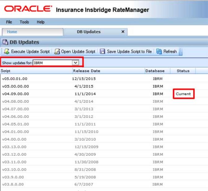Viewport: 208px width, 191px height.
Task: Click IBRM database cell for v05.00.01.00
Action: [x=157, y=79]
